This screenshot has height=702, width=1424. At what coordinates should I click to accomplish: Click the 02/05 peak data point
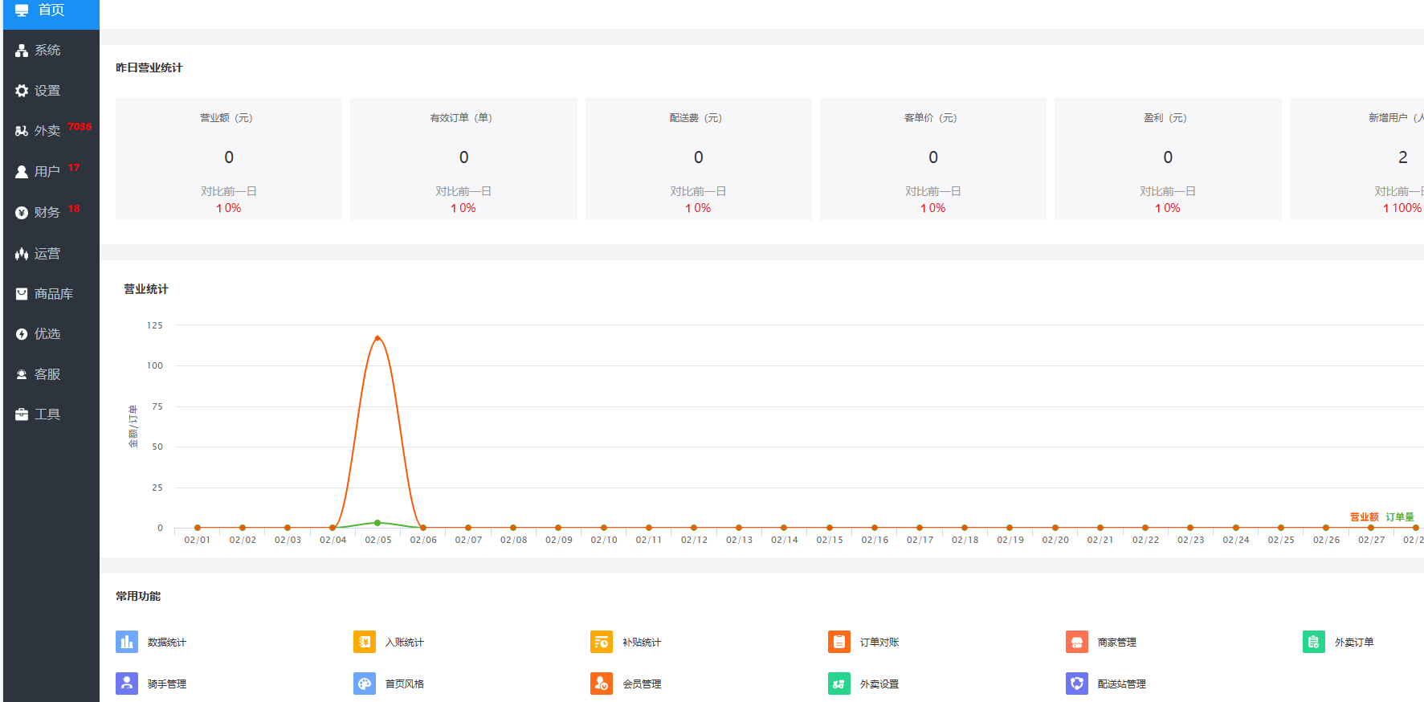coord(377,338)
